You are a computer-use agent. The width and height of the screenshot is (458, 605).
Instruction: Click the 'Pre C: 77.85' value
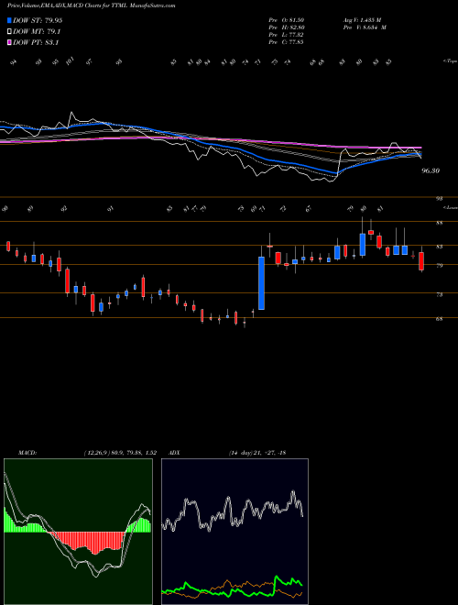(286, 42)
